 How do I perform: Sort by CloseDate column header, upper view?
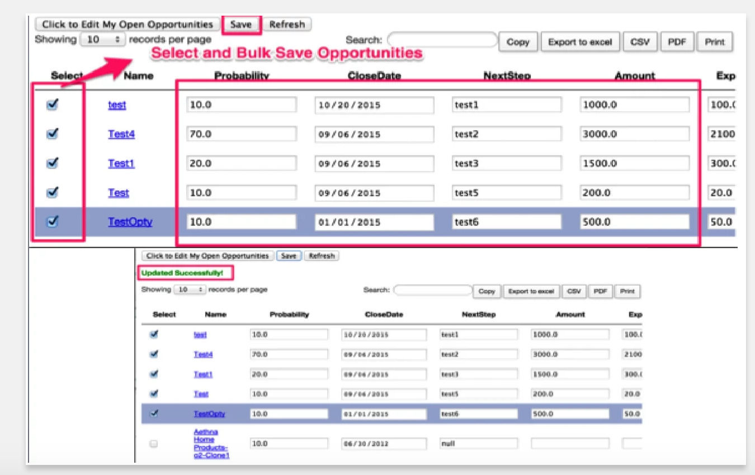[x=374, y=76]
